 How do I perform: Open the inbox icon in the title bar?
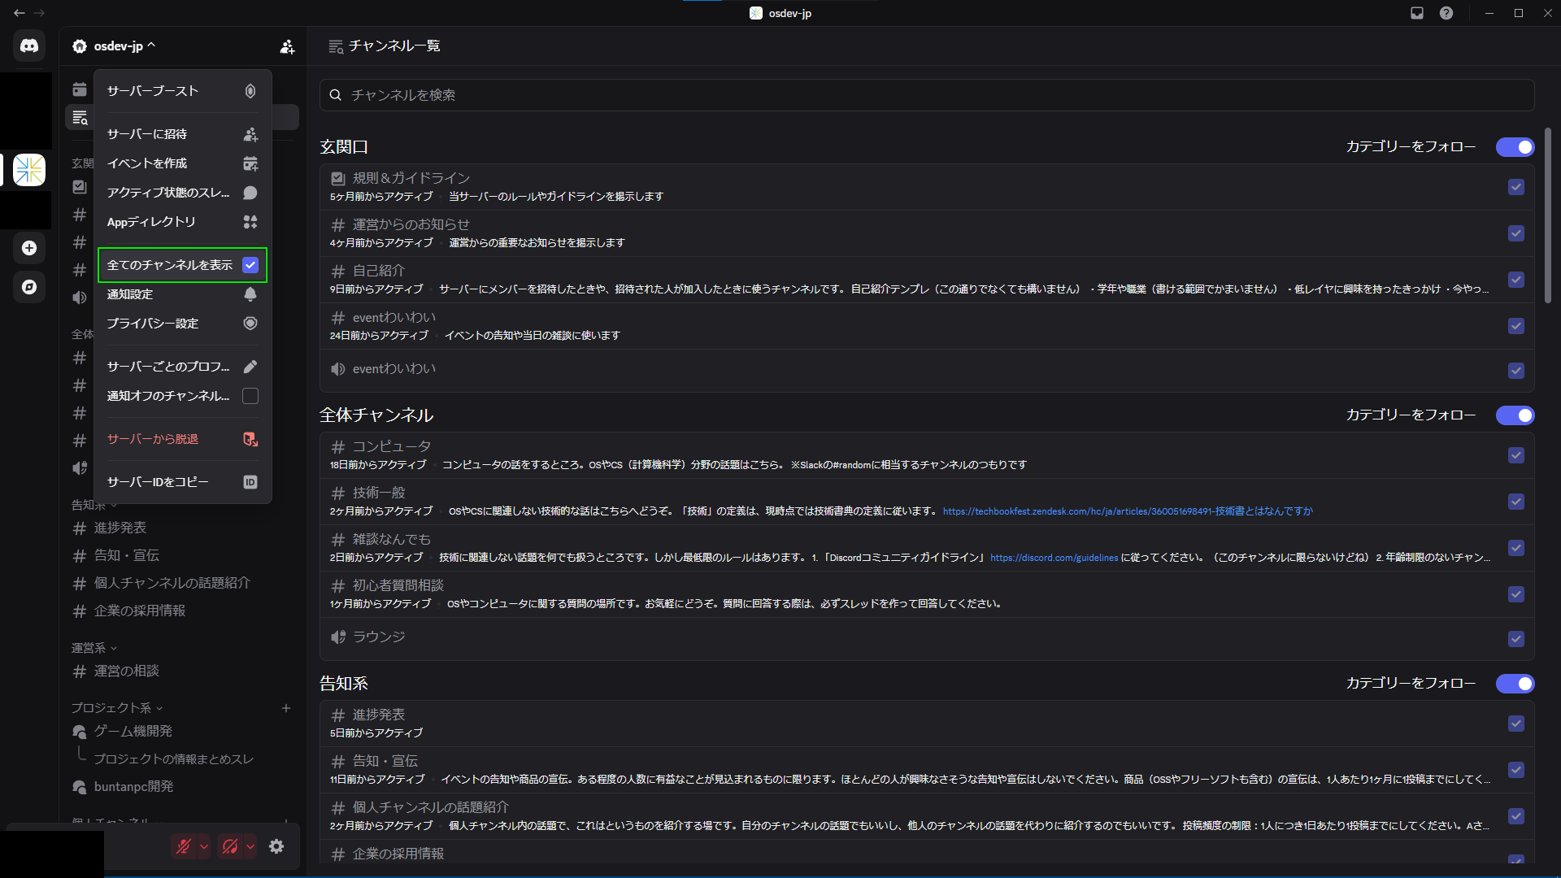click(1417, 13)
